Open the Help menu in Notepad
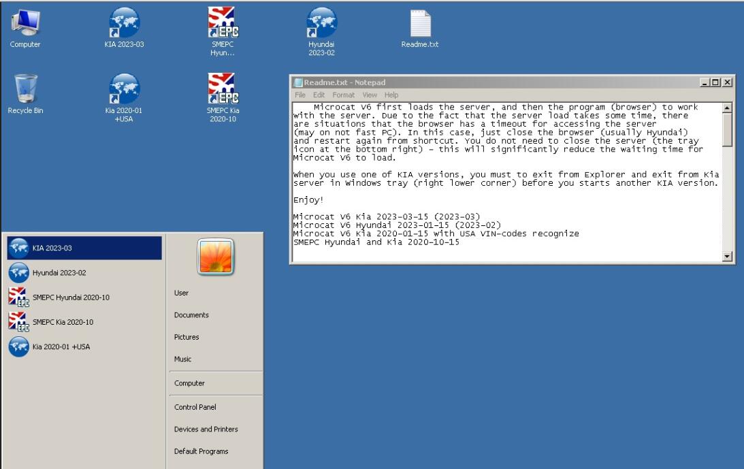The image size is (744, 469). [391, 95]
